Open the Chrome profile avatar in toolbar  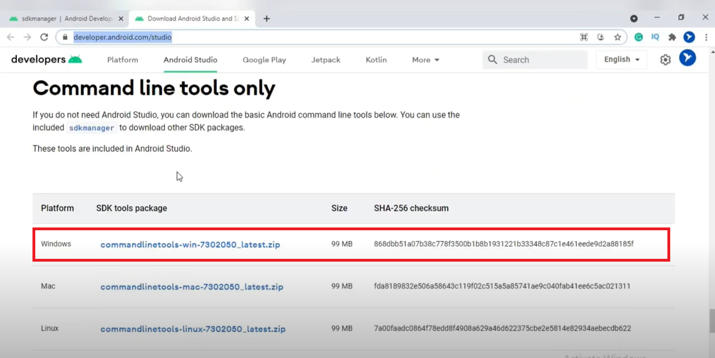click(689, 37)
